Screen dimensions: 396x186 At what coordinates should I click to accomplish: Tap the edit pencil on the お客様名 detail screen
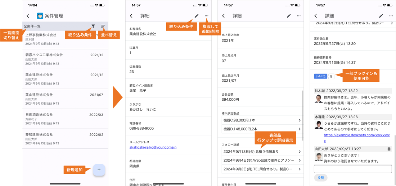(x=197, y=16)
